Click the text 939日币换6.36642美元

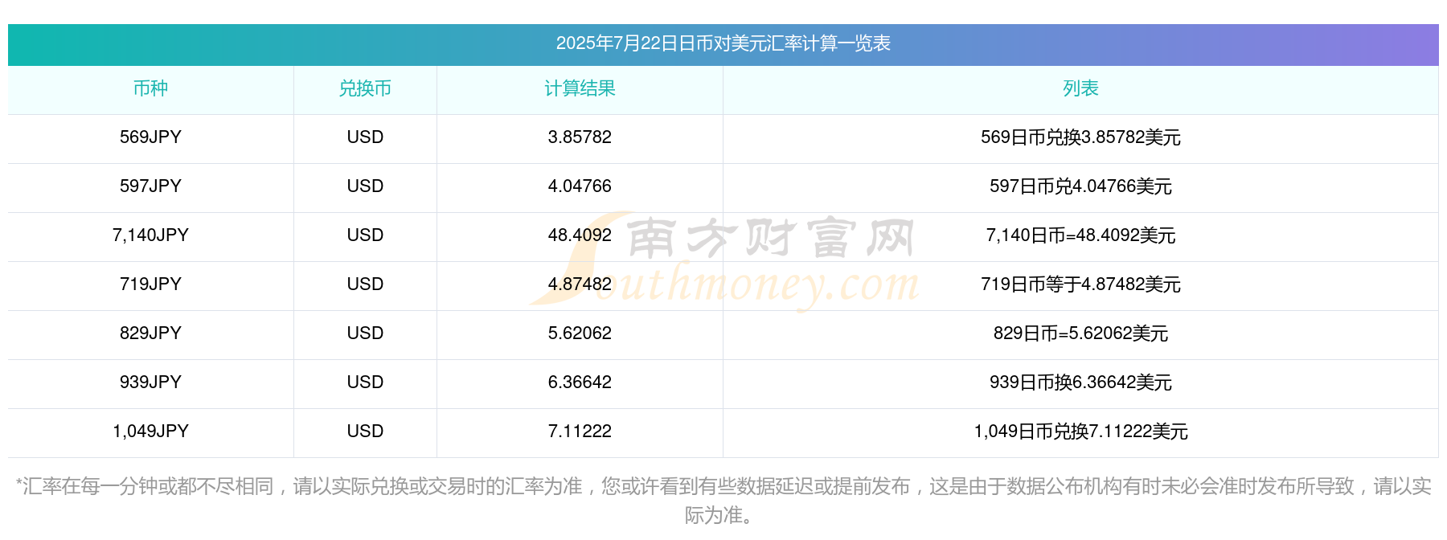tap(1080, 382)
